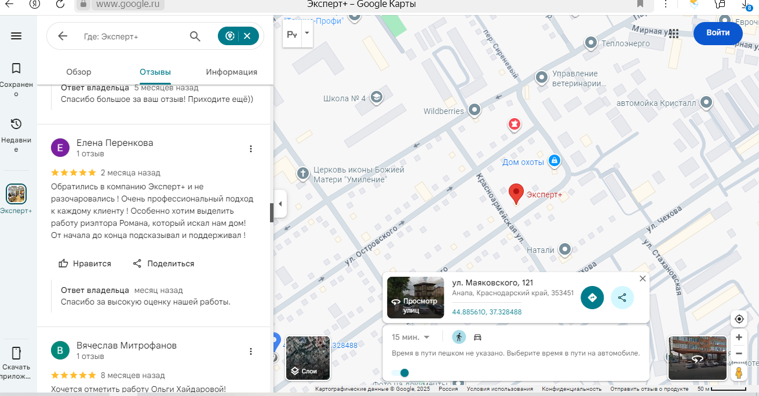Open the Google apps grid
The image size is (759, 396).
[x=673, y=34]
